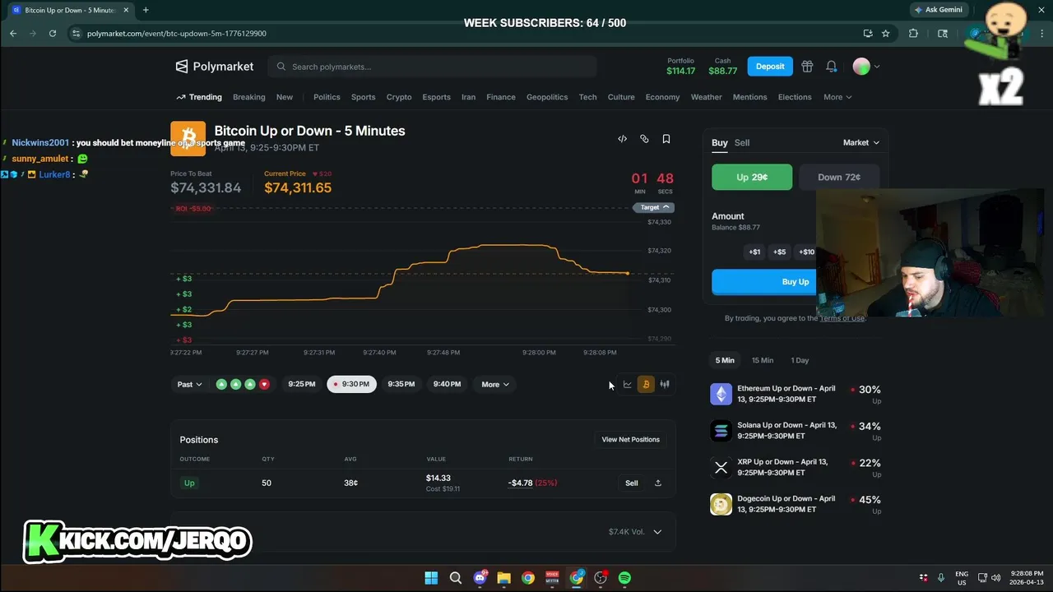1053x592 pixels.
Task: Open the Solana Up or Down market icon
Action: click(x=721, y=431)
